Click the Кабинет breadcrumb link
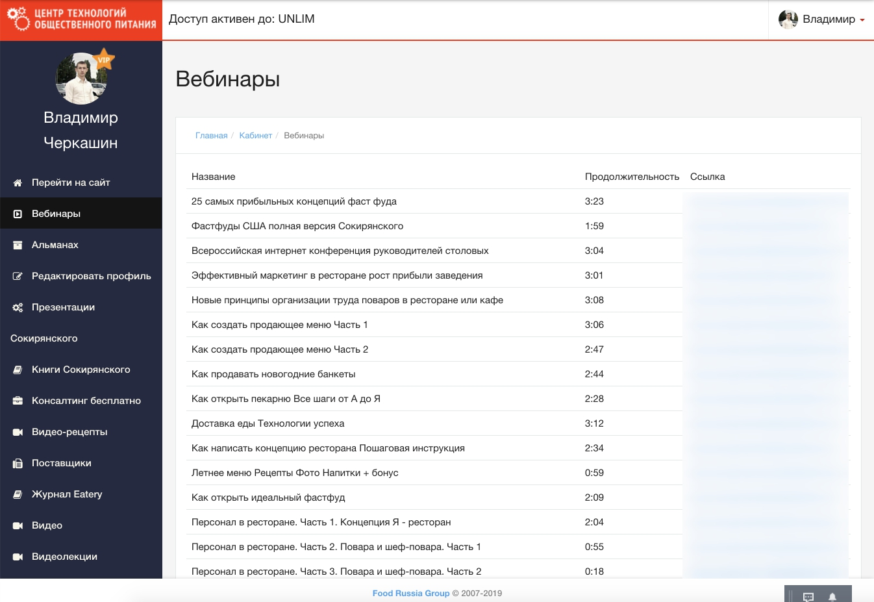The height and width of the screenshot is (602, 874). click(x=255, y=136)
